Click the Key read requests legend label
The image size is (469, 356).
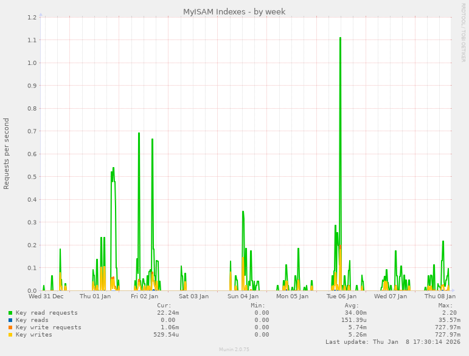47,313
